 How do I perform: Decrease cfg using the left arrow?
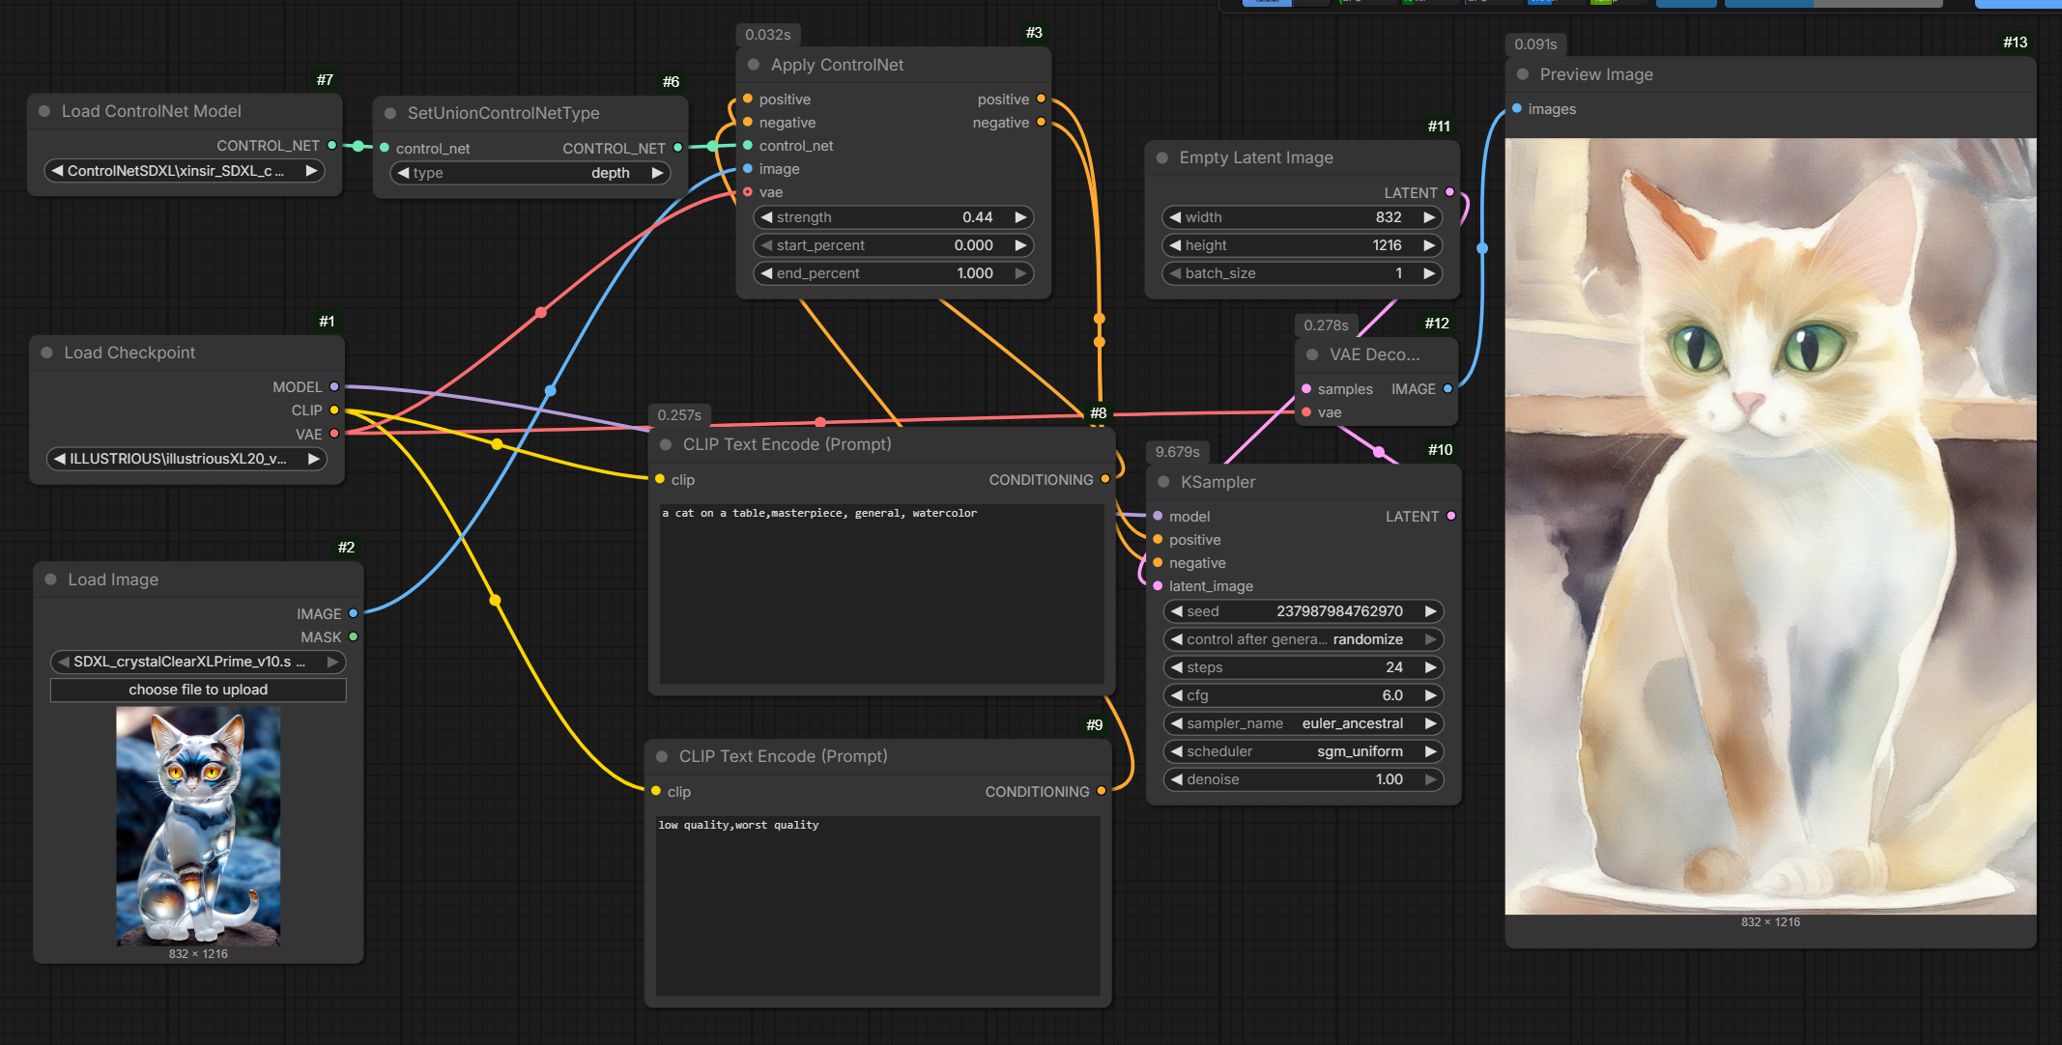tap(1176, 695)
